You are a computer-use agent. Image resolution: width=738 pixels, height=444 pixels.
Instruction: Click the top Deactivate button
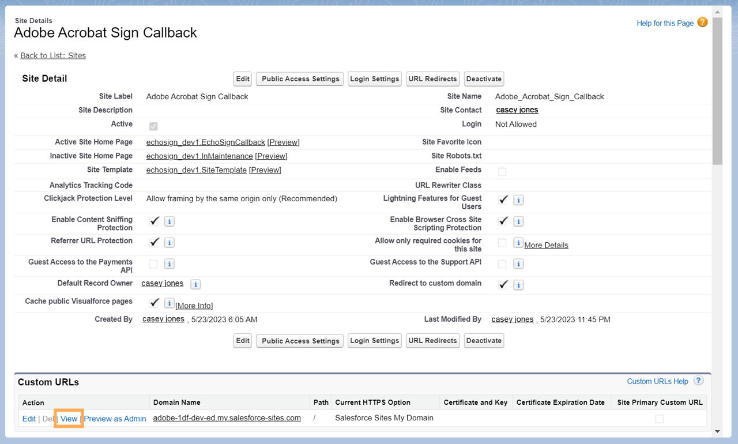[x=484, y=79]
